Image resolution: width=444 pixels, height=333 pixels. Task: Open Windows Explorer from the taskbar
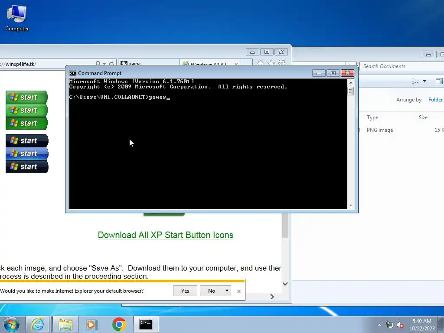tap(65, 324)
